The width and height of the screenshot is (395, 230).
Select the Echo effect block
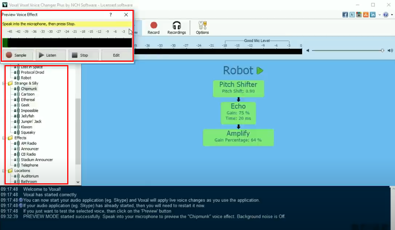[238, 113]
